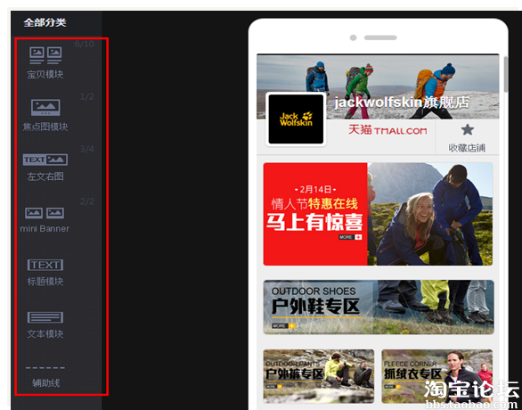Open the 户外裤专区 outdoor pants banner

point(319,376)
